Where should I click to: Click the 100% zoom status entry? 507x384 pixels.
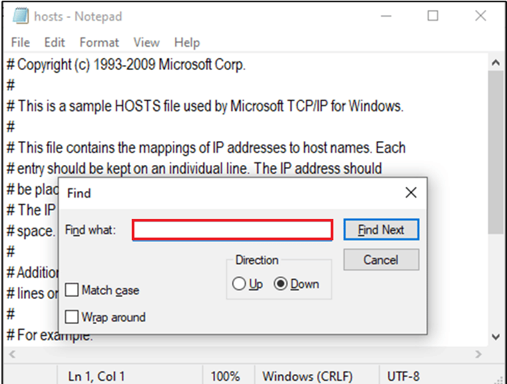226,376
